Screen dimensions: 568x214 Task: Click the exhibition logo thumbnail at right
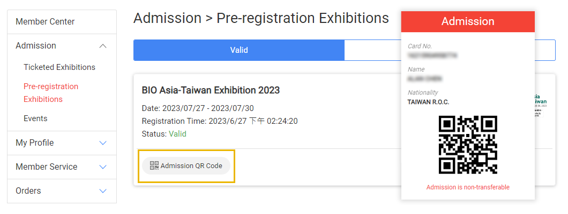click(541, 105)
